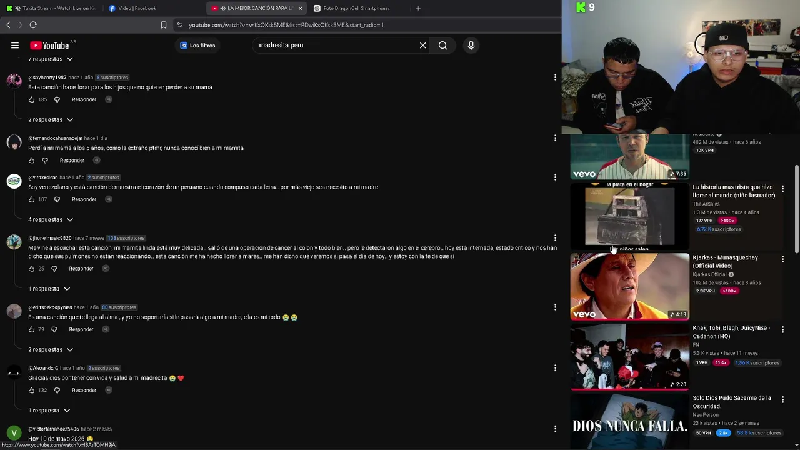The image size is (800, 450).
Task: Like the comment by @soyhenrry1987
Action: (x=31, y=99)
